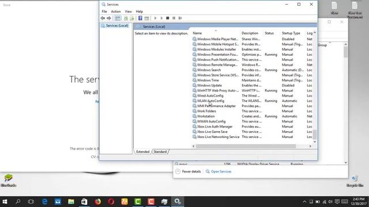Go forward using the Services toolbar arrow
The width and height of the screenshot is (369, 207).
109,18
